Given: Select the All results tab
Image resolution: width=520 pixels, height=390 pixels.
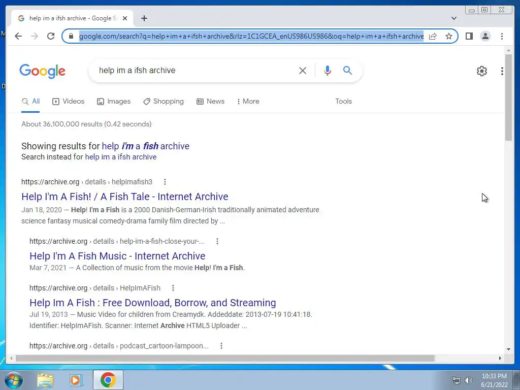Looking at the screenshot, I should tap(30, 101).
